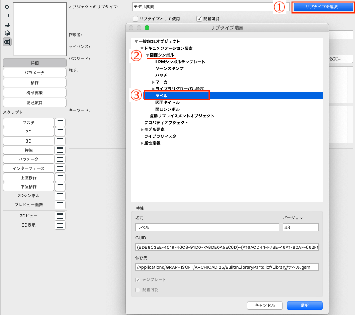Open the 詳細 tab
355x315 pixels.
(35, 63)
